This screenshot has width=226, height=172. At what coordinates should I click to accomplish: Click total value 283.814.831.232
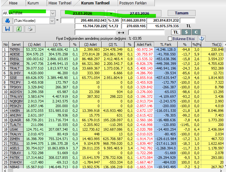pyautogui.click(x=163, y=20)
